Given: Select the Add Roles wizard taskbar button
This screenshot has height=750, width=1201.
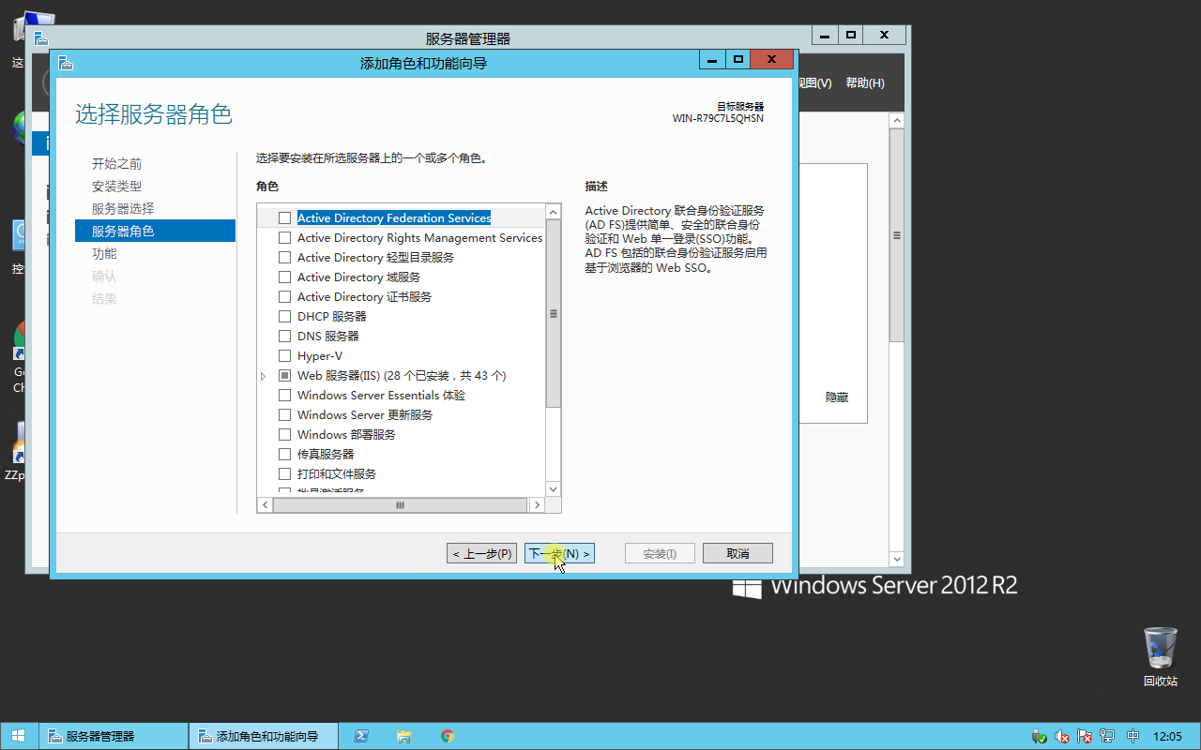Looking at the screenshot, I should pos(263,736).
